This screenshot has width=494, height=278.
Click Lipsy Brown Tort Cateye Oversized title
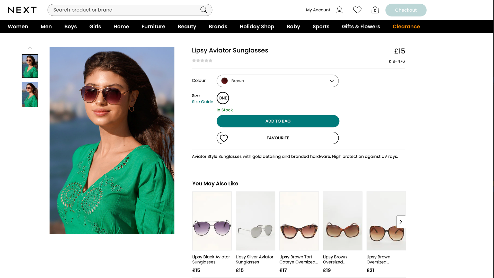pyautogui.click(x=298, y=259)
